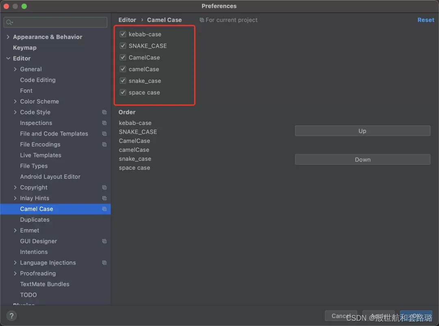Select lowercase camelCase in the Order list
Screen dimensions: 439x326
[134, 150]
